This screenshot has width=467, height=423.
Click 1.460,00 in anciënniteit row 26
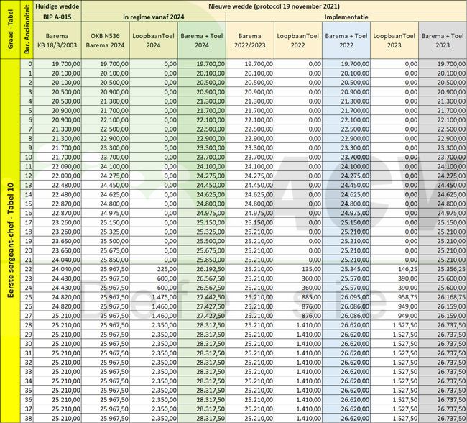153,306
